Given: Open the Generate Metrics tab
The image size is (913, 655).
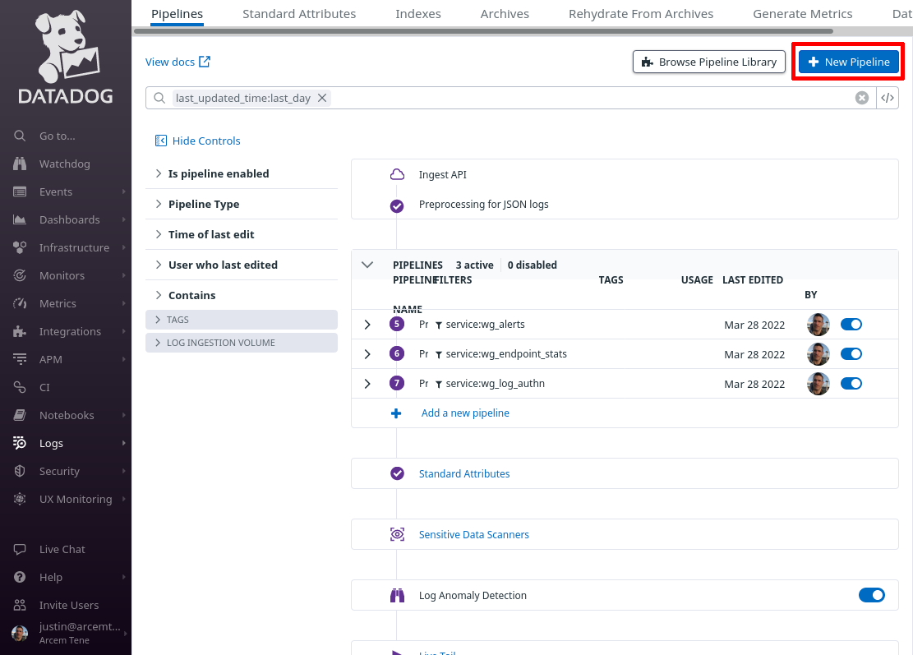Looking at the screenshot, I should (x=802, y=13).
